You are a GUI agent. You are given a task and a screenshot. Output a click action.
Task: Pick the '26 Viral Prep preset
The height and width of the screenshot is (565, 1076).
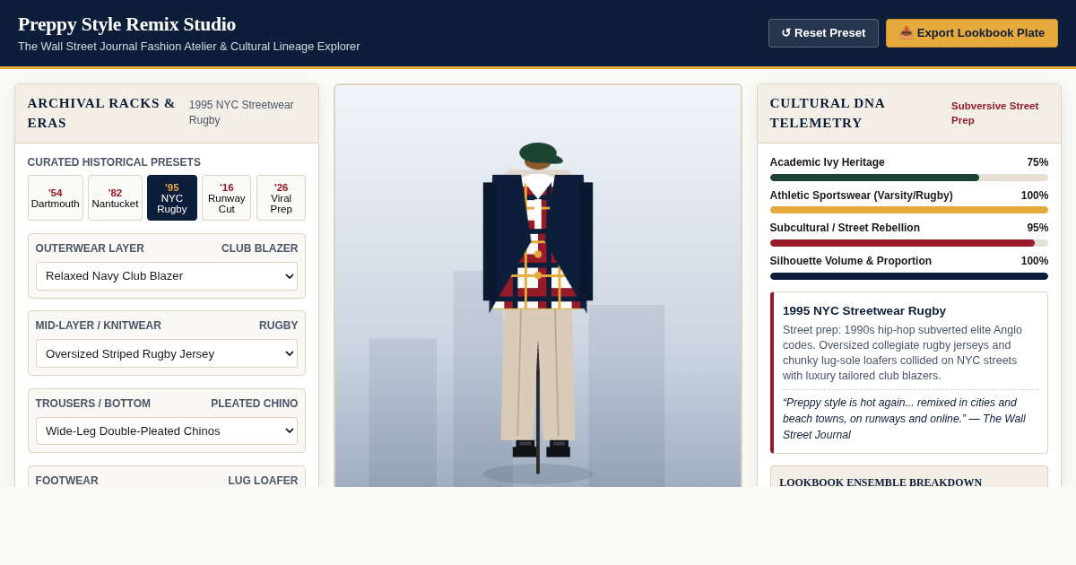[281, 197]
